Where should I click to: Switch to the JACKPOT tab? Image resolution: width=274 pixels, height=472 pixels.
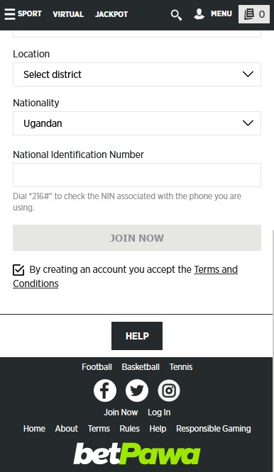(111, 14)
